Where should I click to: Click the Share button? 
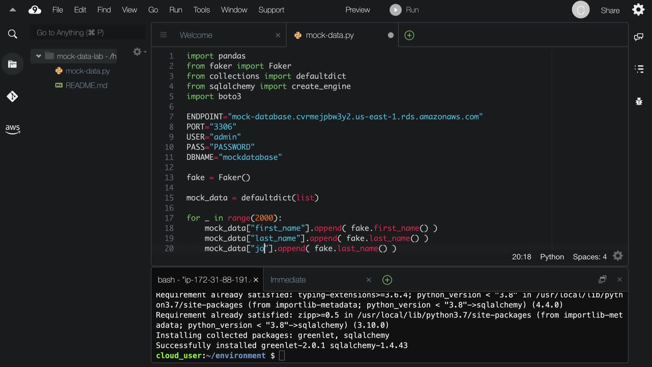(x=610, y=11)
